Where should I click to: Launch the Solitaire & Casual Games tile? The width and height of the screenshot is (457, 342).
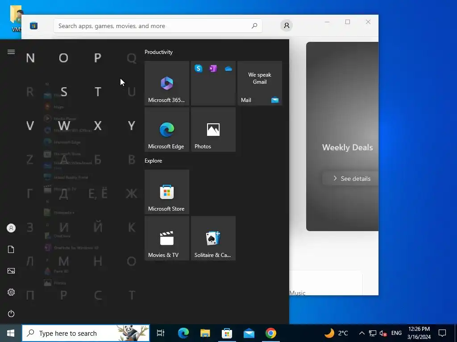(x=213, y=238)
